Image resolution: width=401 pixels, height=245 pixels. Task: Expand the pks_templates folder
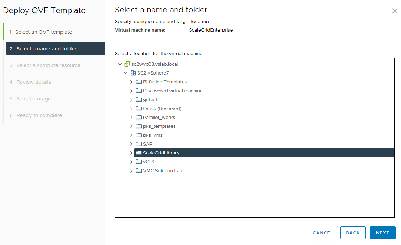point(131,126)
